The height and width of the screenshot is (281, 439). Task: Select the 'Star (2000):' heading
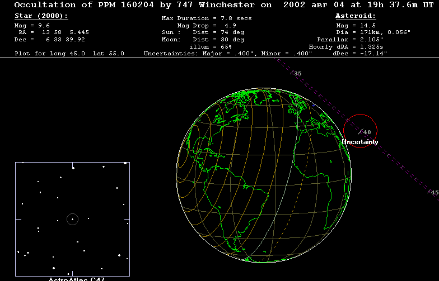pos(41,16)
